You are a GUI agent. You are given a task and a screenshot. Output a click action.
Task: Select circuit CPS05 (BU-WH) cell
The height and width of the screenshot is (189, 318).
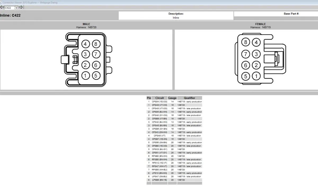[x=160, y=112]
